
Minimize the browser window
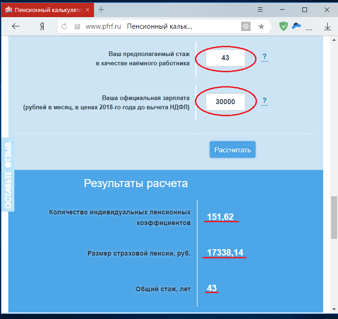[282, 10]
